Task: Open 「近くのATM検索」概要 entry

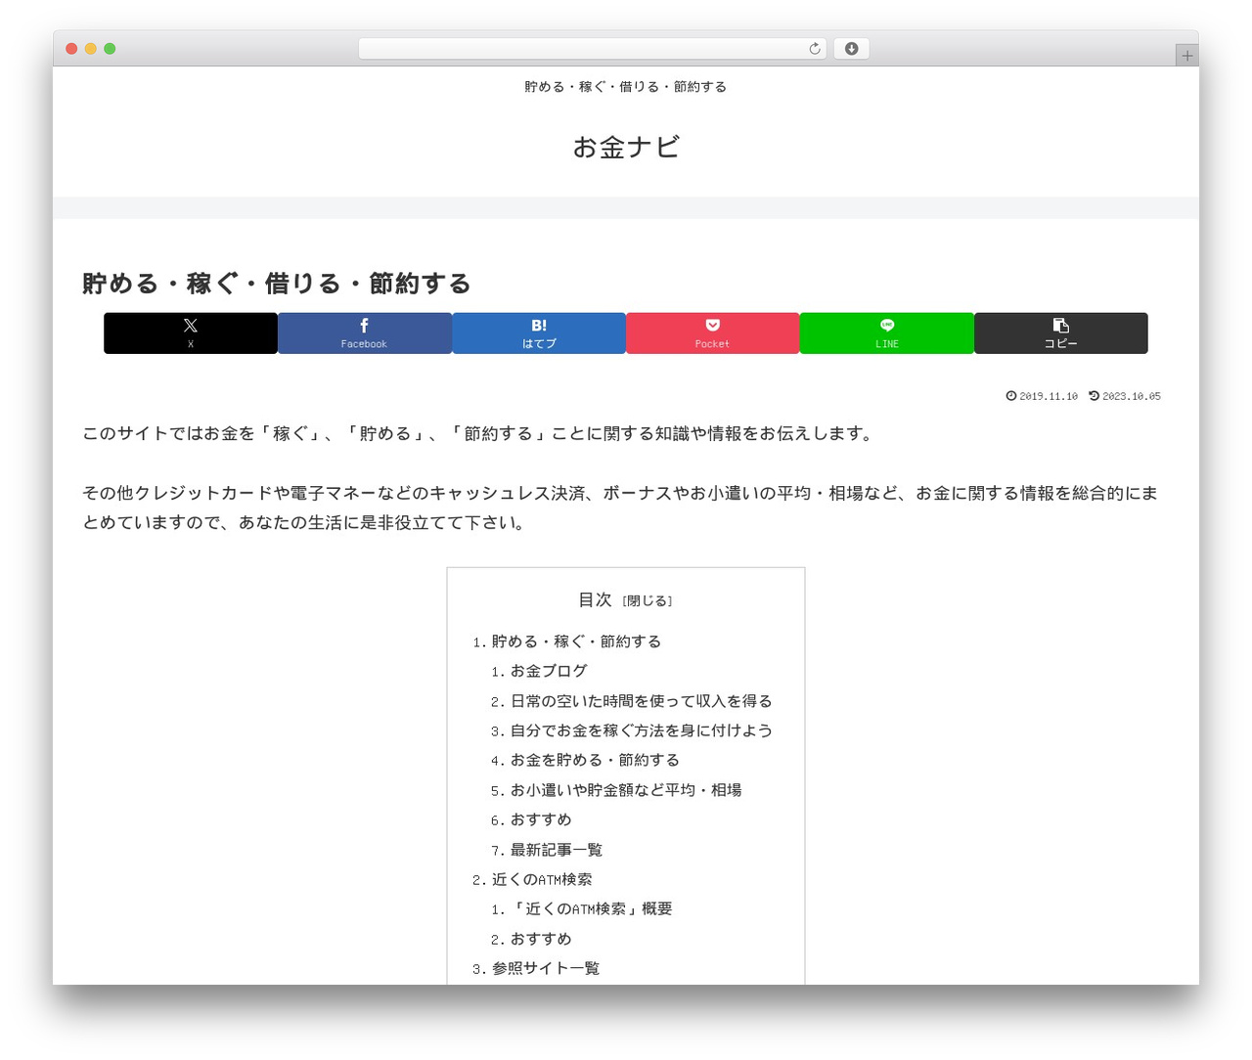Action: pyautogui.click(x=591, y=908)
